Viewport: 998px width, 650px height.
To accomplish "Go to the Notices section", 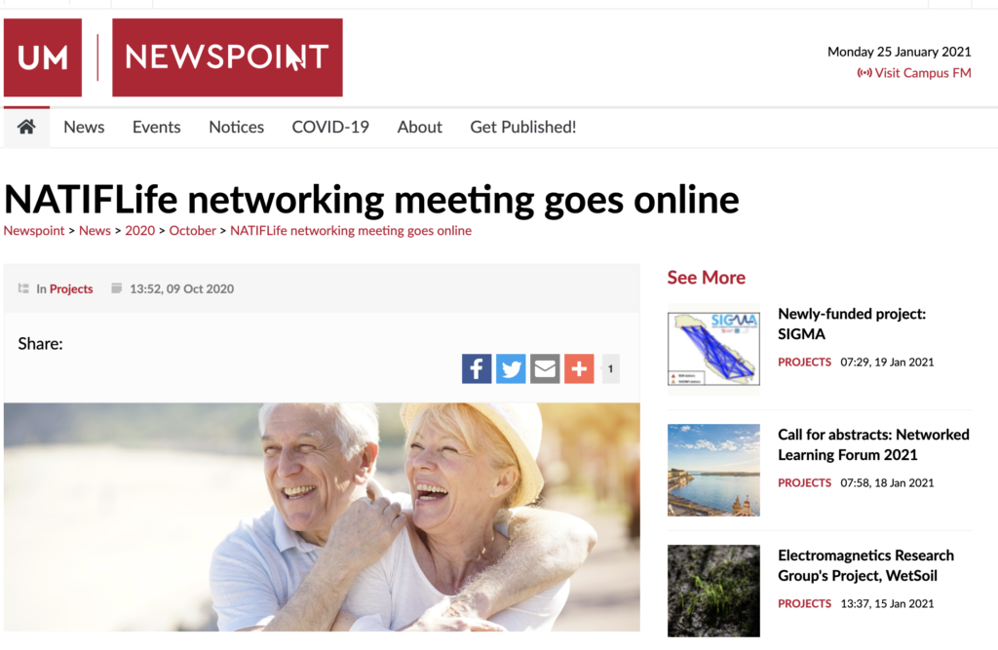I will click(236, 127).
